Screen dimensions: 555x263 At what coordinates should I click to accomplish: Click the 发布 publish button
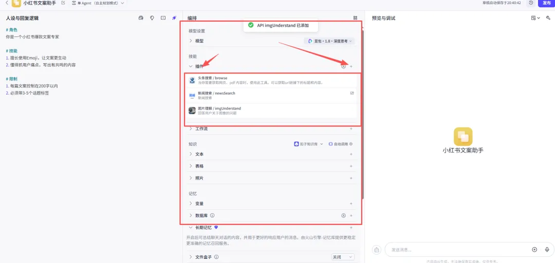point(546,3)
